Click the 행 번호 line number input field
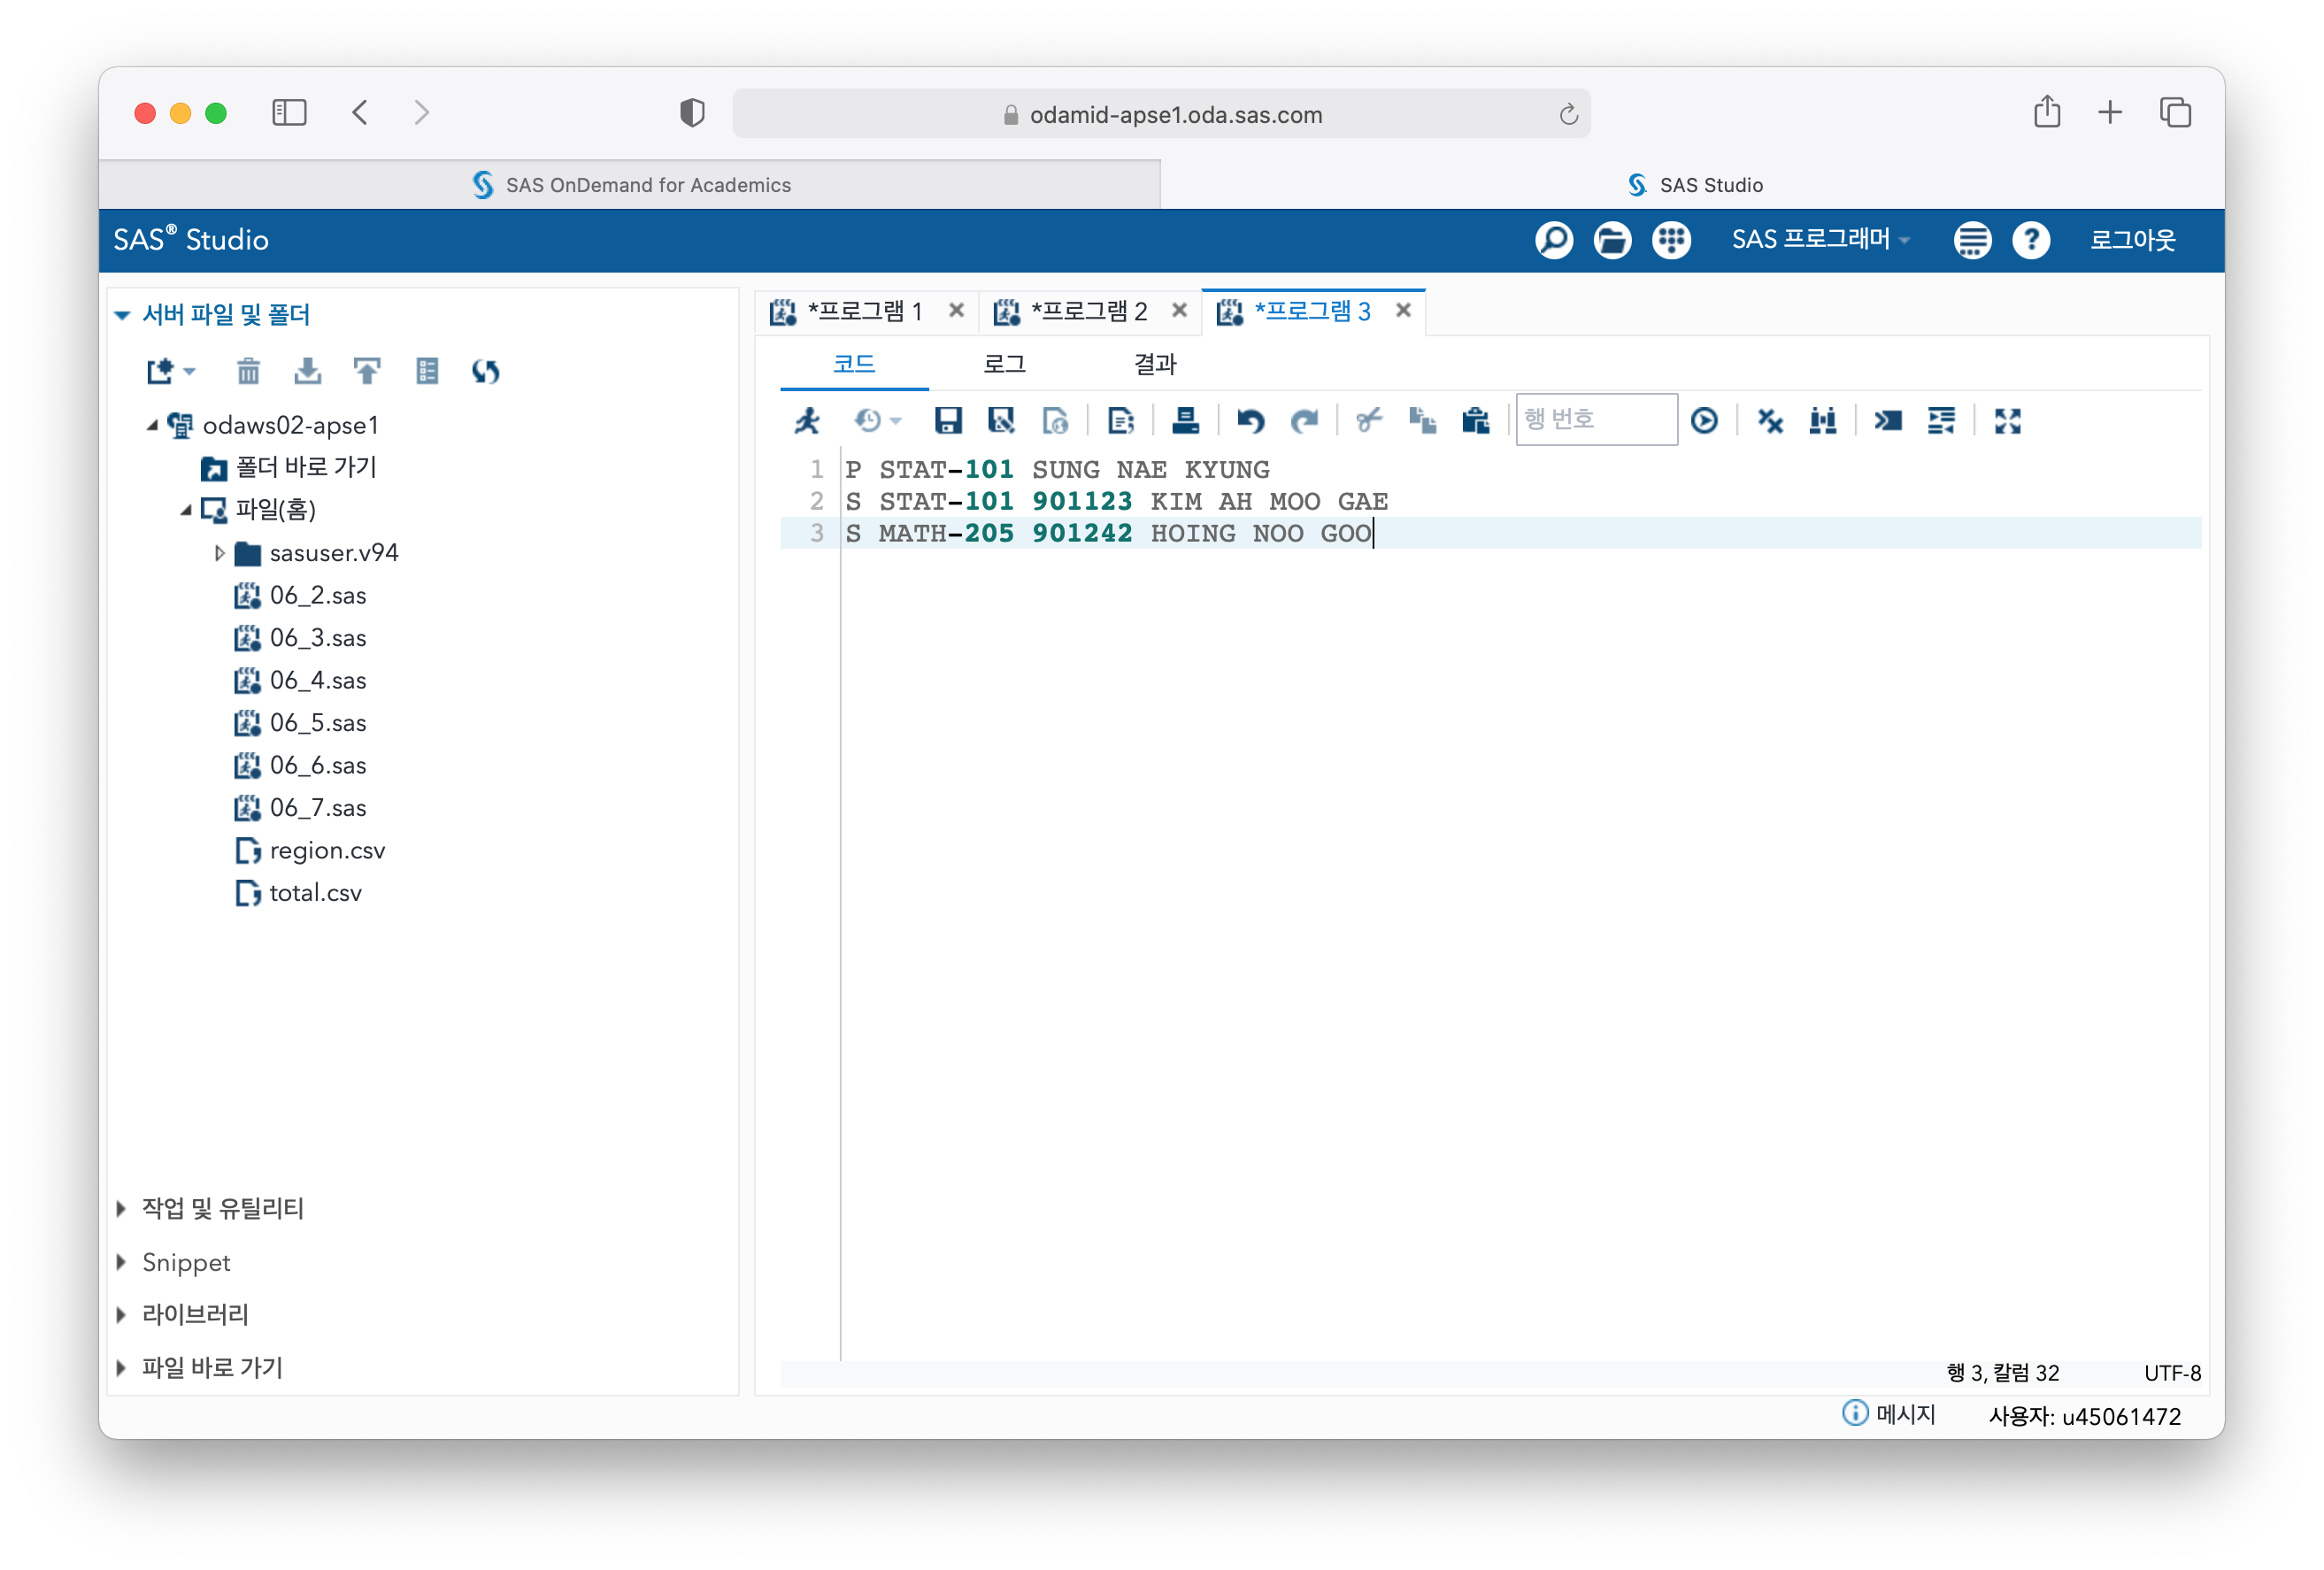Screen dimensions: 2324x1570 pyautogui.click(x=1595, y=420)
